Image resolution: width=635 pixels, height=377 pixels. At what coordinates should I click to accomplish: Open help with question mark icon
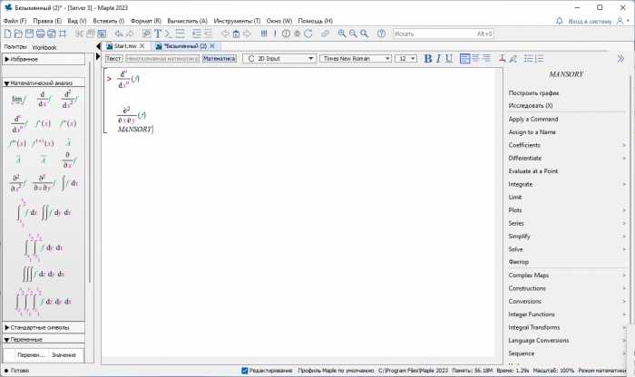[x=381, y=34]
